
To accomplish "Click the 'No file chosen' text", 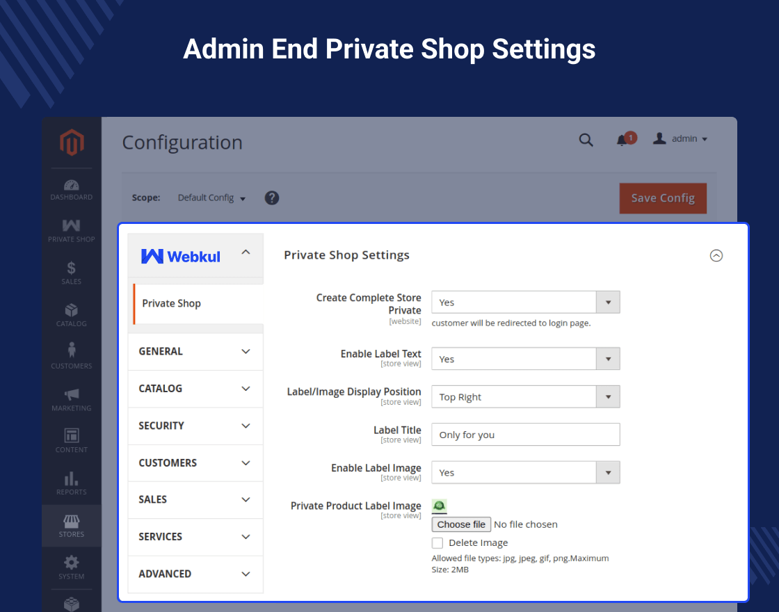I will point(526,524).
